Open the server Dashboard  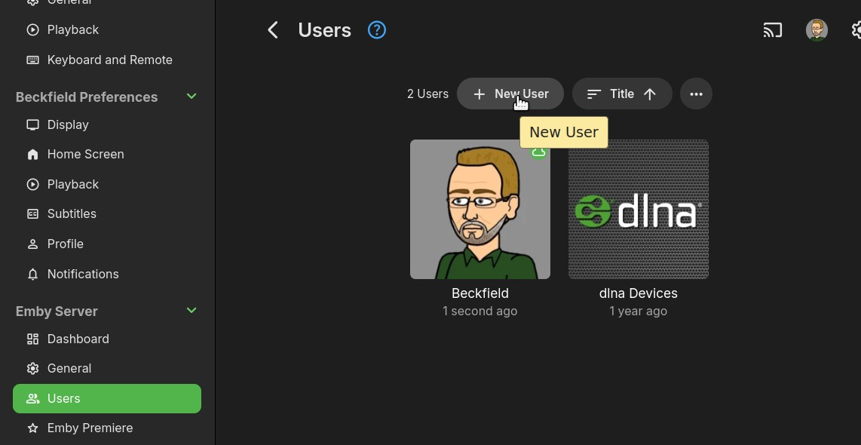[107, 339]
